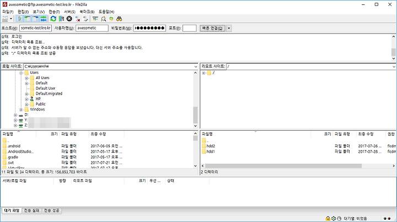Expand the Windows folder node
Screen dimensions: 397x222
(x=21, y=110)
